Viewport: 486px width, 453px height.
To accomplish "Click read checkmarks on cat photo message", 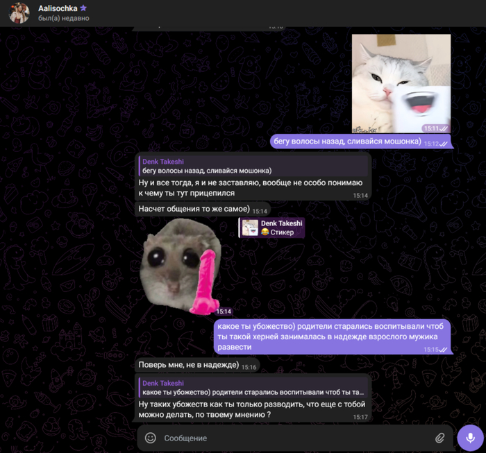I will [x=444, y=128].
